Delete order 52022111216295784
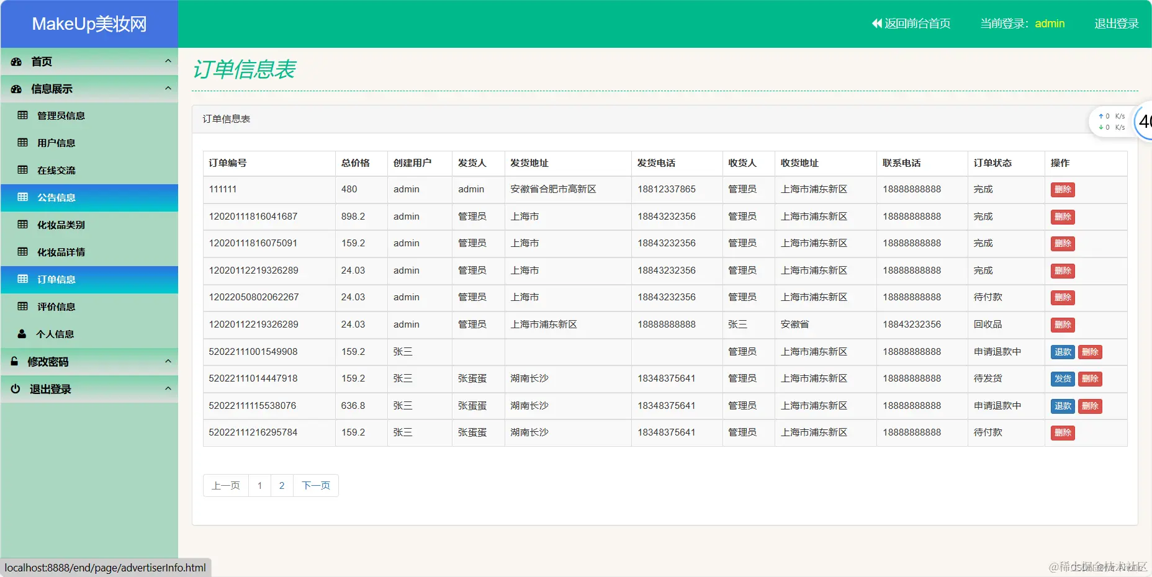This screenshot has height=577, width=1152. point(1063,433)
